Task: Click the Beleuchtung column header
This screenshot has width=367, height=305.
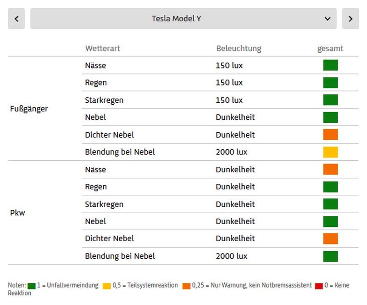Action: tap(239, 48)
